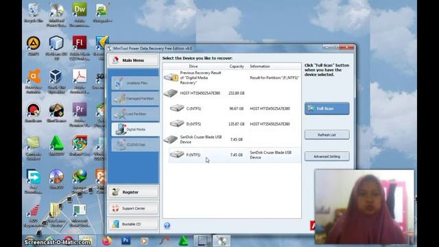Click the Refresh List button

(327, 134)
